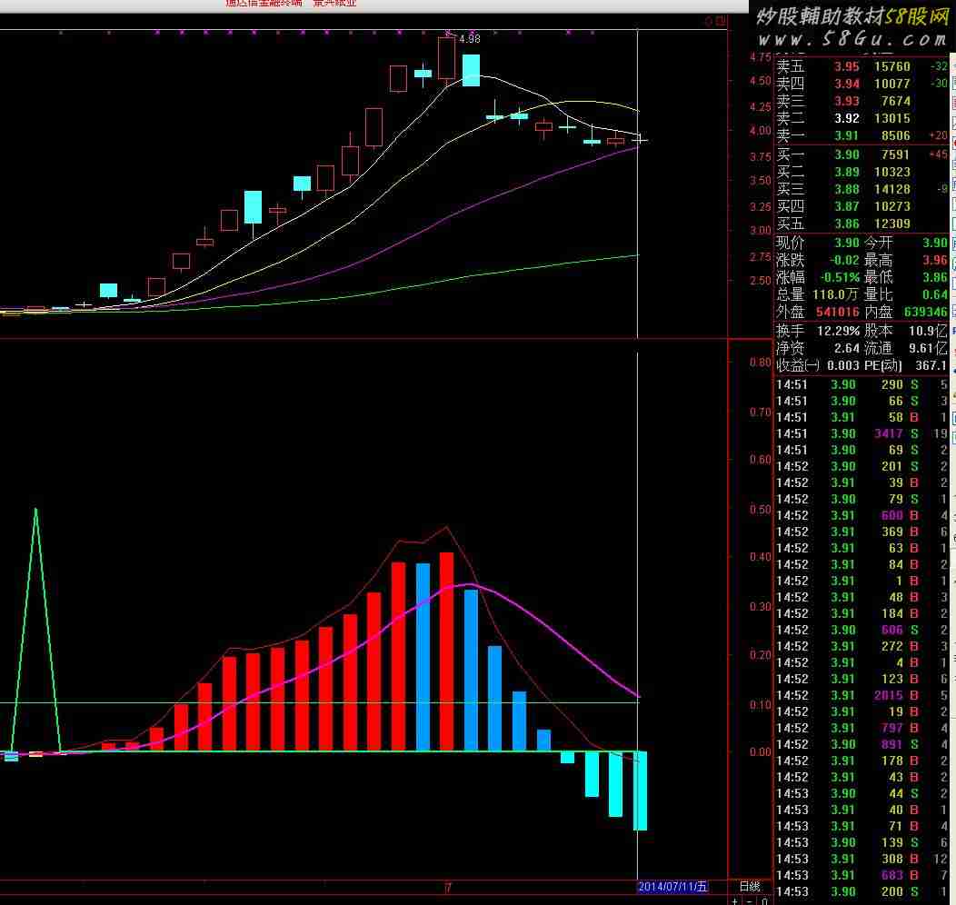Click the highlighted date 2014/07/11 label
The height and width of the screenshot is (905, 956).
tap(672, 886)
